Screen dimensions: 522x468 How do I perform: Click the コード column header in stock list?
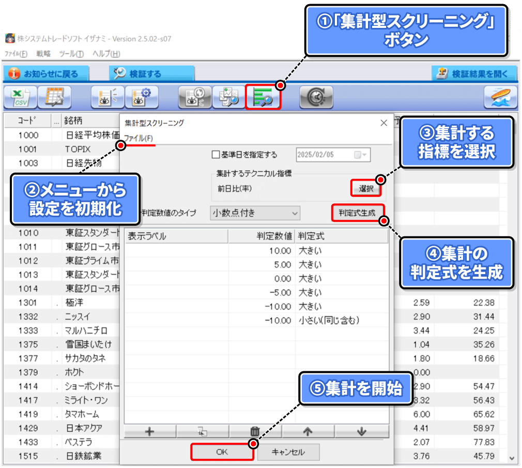click(27, 120)
